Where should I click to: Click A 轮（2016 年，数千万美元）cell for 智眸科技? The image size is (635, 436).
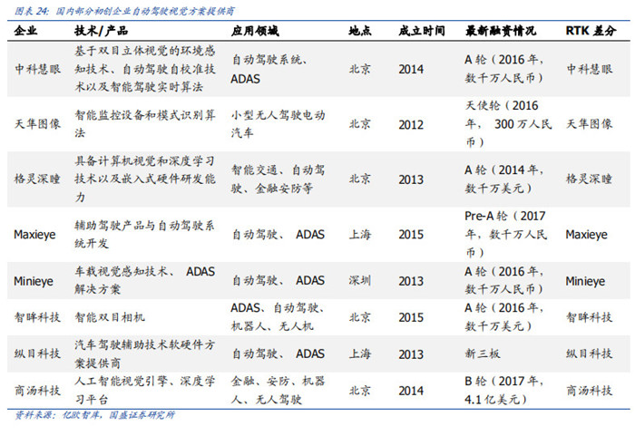504,317
